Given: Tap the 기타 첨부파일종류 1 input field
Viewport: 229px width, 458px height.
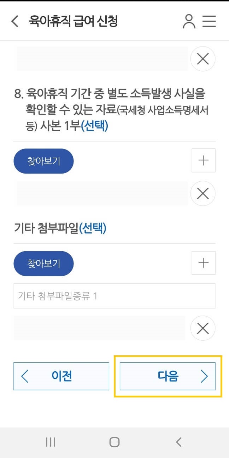Looking at the screenshot, I should pyautogui.click(x=114, y=296).
